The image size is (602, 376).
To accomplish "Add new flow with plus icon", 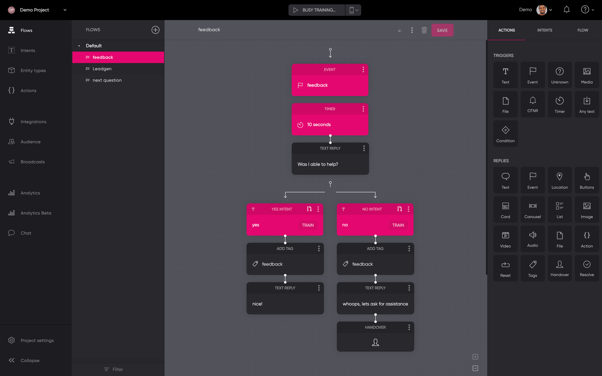I will 155,30.
